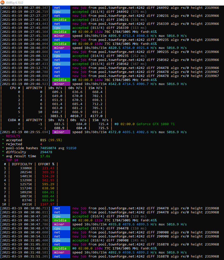Select the difficulty value '20254K'
The width and height of the screenshot is (224, 260).
pos(26,172)
